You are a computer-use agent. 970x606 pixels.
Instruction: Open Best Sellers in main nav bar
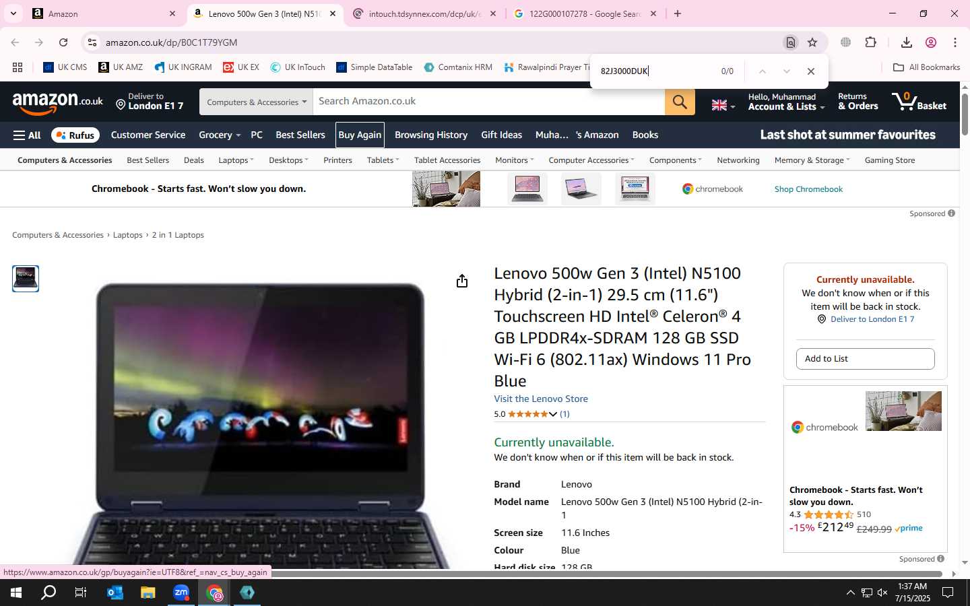click(x=300, y=135)
